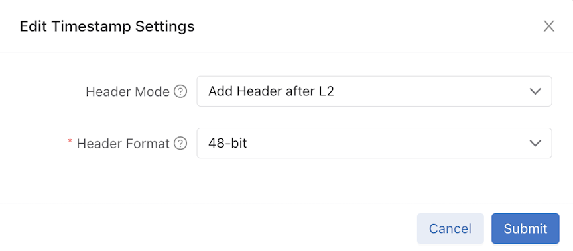This screenshot has width=573, height=251.
Task: Click the 'Edit Timestamp Settings' title text
Action: (107, 26)
